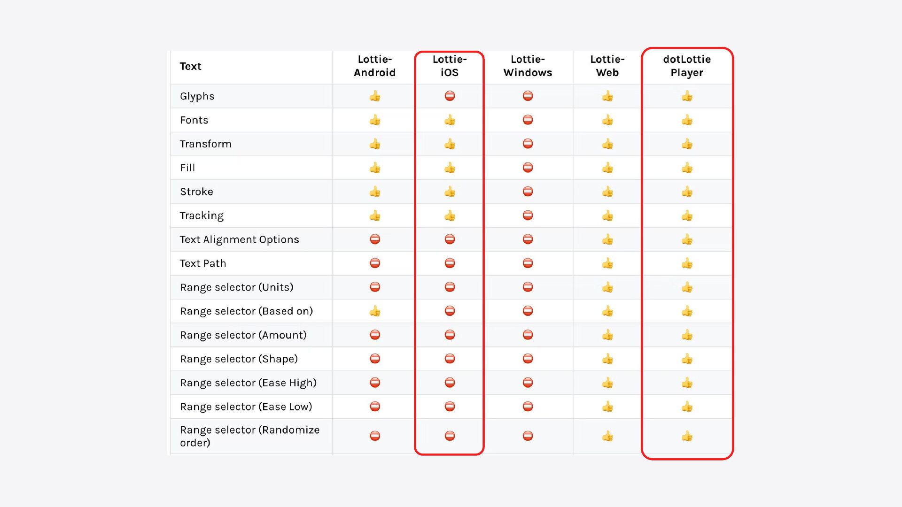Click the thumbs-up for Stroke under dotLottie Player
The width and height of the screenshot is (902, 507).
(687, 192)
